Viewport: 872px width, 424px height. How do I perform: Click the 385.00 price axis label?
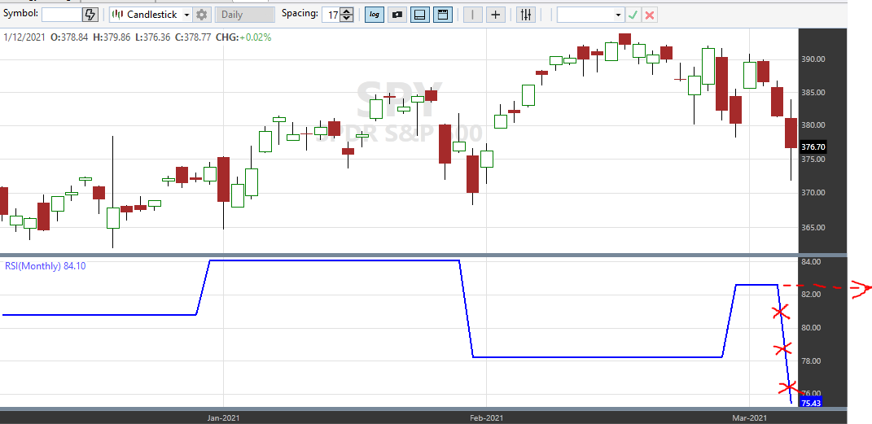[813, 92]
